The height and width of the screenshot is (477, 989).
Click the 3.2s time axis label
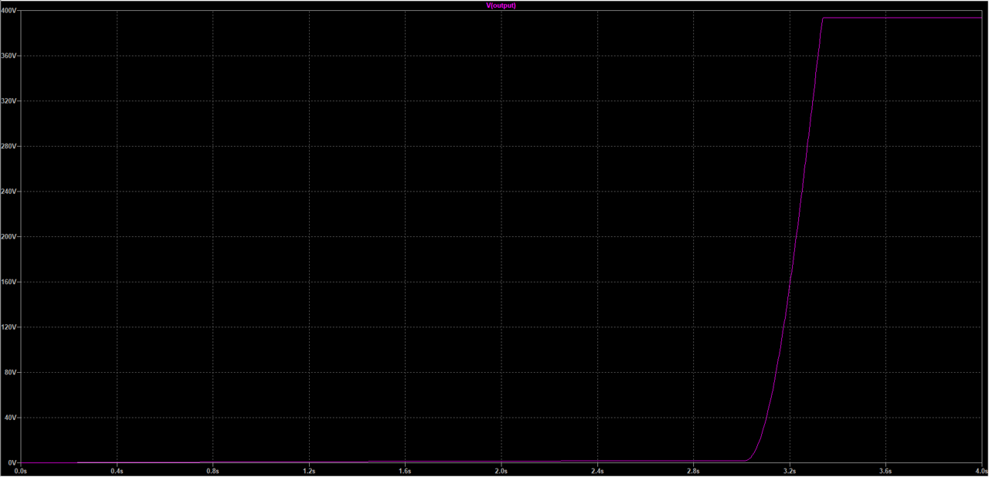(789, 471)
